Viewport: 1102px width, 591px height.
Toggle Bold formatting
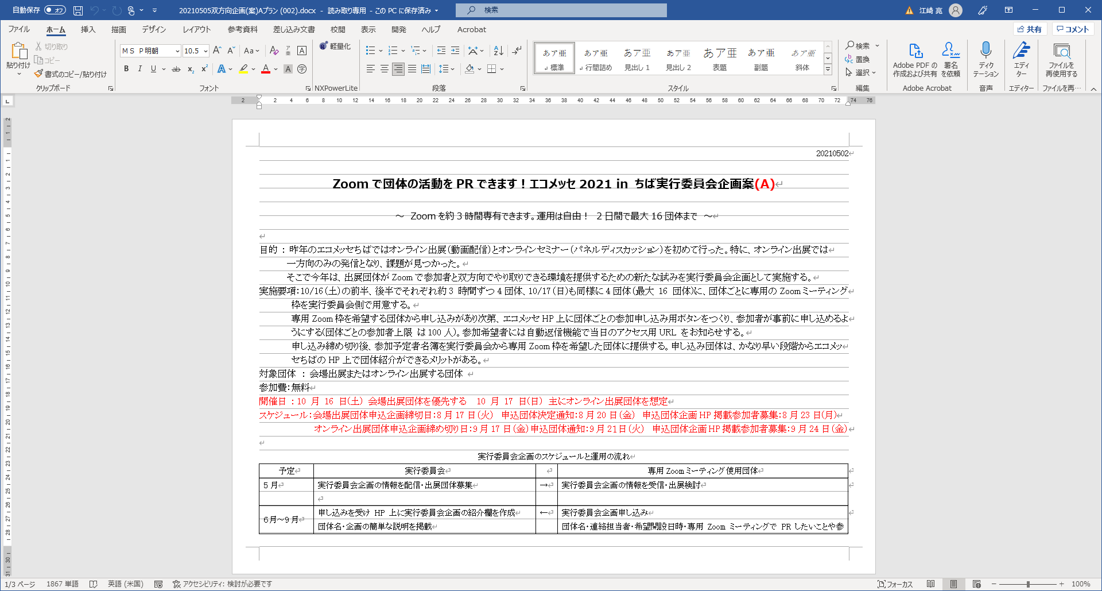[126, 69]
